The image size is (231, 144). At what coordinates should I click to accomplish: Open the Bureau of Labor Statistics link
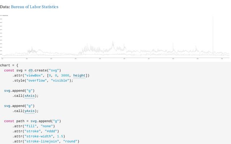[35, 7]
